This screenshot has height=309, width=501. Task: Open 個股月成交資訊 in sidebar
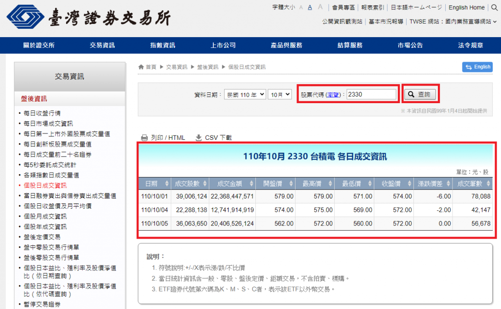pyautogui.click(x=45, y=217)
